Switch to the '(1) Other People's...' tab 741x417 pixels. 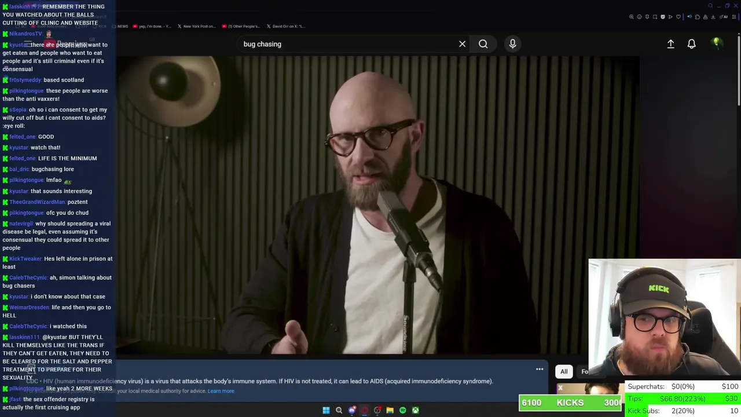coord(240,26)
